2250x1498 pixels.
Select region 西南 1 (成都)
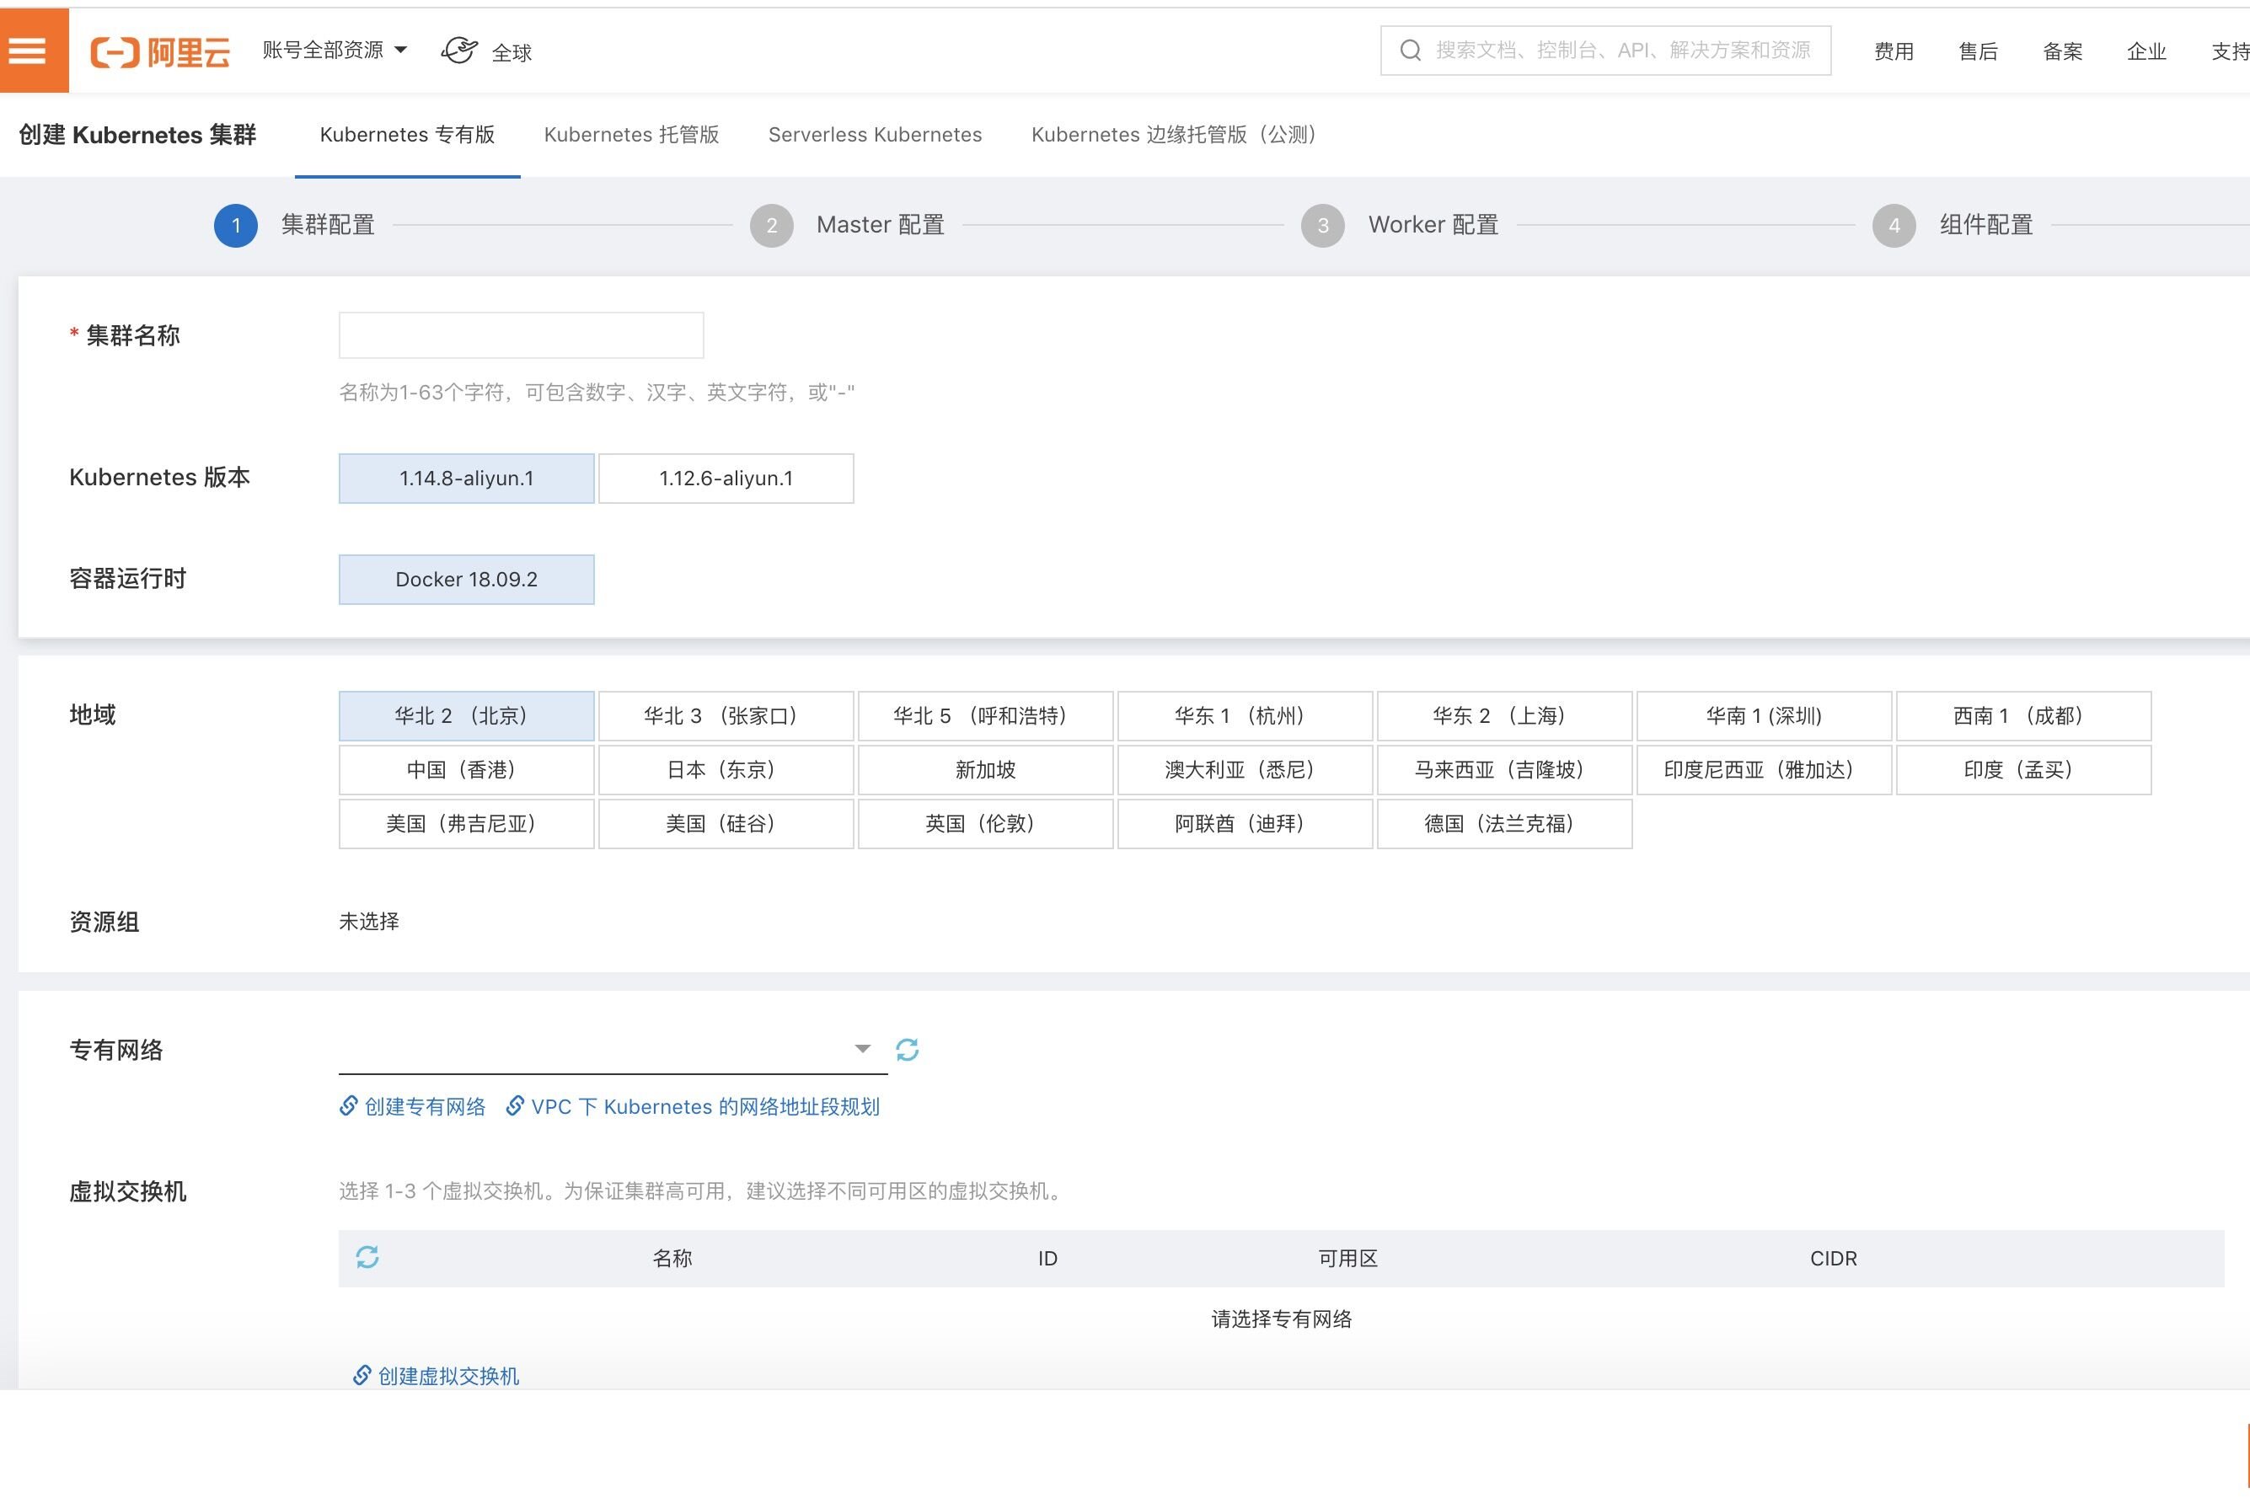coord(2023,716)
